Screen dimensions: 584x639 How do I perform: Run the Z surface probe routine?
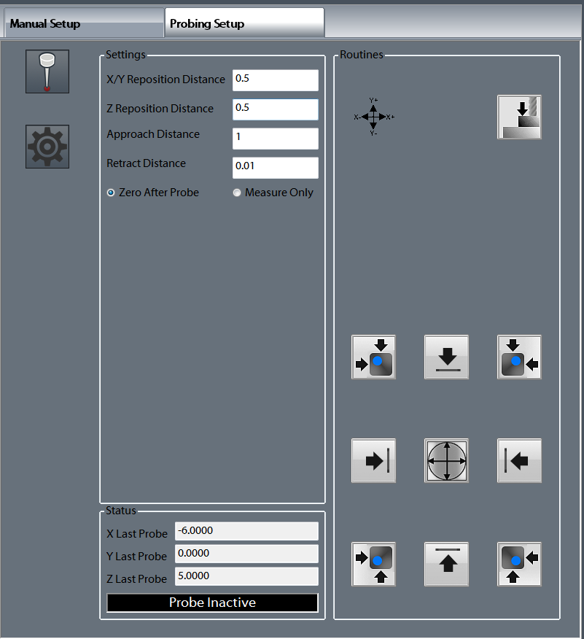point(518,117)
